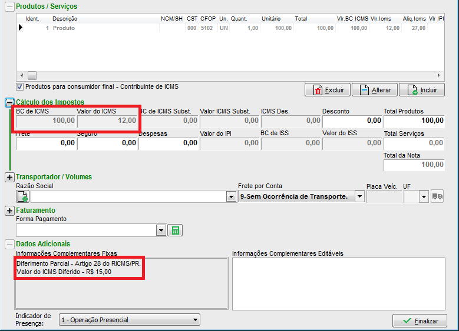Expand the Faturamento section
The image size is (459, 331).
tap(9, 210)
